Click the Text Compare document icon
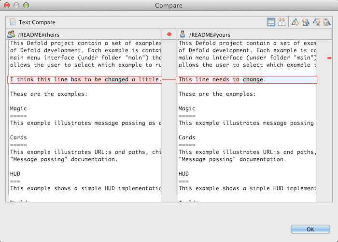 13,22
